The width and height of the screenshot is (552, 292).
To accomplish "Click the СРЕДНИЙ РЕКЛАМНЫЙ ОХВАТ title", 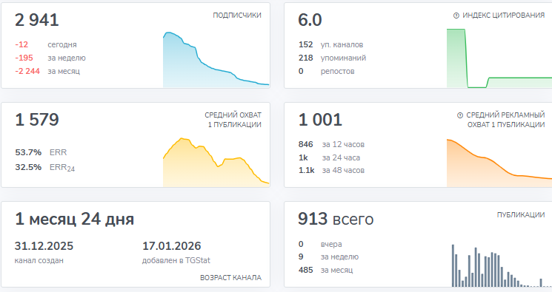I will [505, 120].
